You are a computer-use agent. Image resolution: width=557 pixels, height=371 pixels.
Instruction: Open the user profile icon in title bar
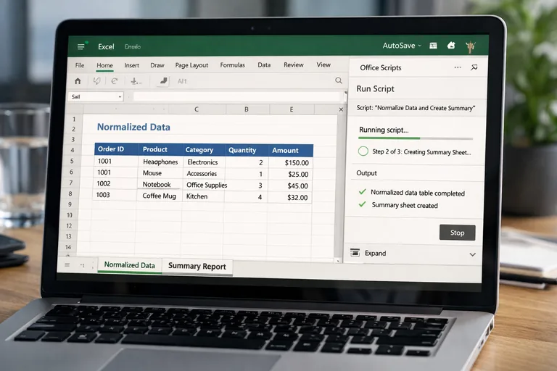[470, 46]
